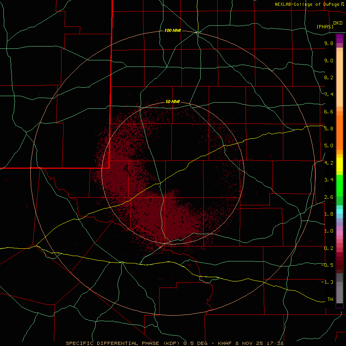Image resolution: width=346 pixels, height=346 pixels.
Task: Click the 9.8 value on the color scale
Action: (x=329, y=43)
